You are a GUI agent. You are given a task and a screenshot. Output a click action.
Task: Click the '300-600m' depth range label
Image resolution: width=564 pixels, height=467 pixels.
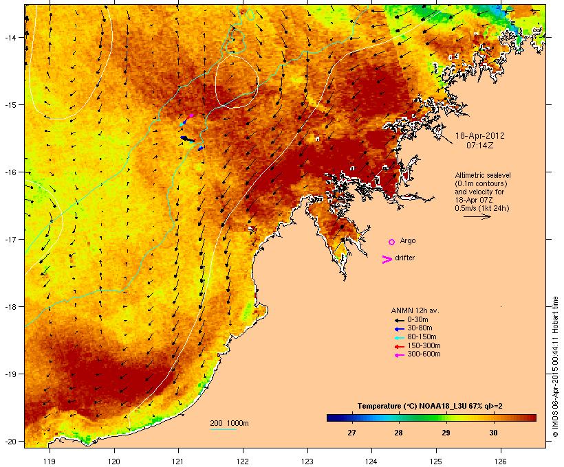click(x=424, y=354)
